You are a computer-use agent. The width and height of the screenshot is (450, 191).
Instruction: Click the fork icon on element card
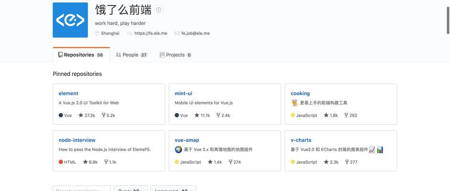(104, 115)
